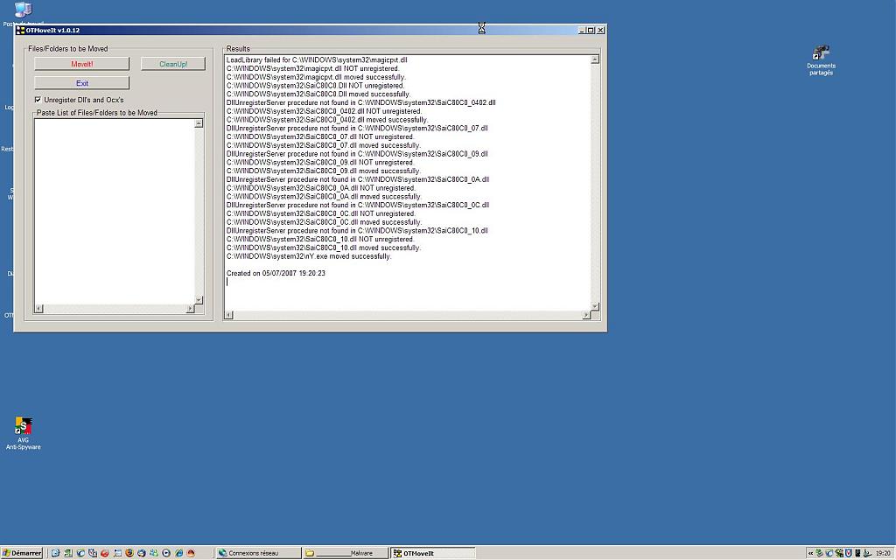Launch Firefox from the quick launch bar

tap(129, 553)
